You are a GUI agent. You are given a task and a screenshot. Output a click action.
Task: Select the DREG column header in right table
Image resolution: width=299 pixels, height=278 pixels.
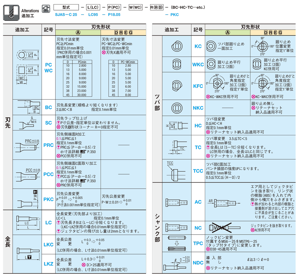point(273,33)
